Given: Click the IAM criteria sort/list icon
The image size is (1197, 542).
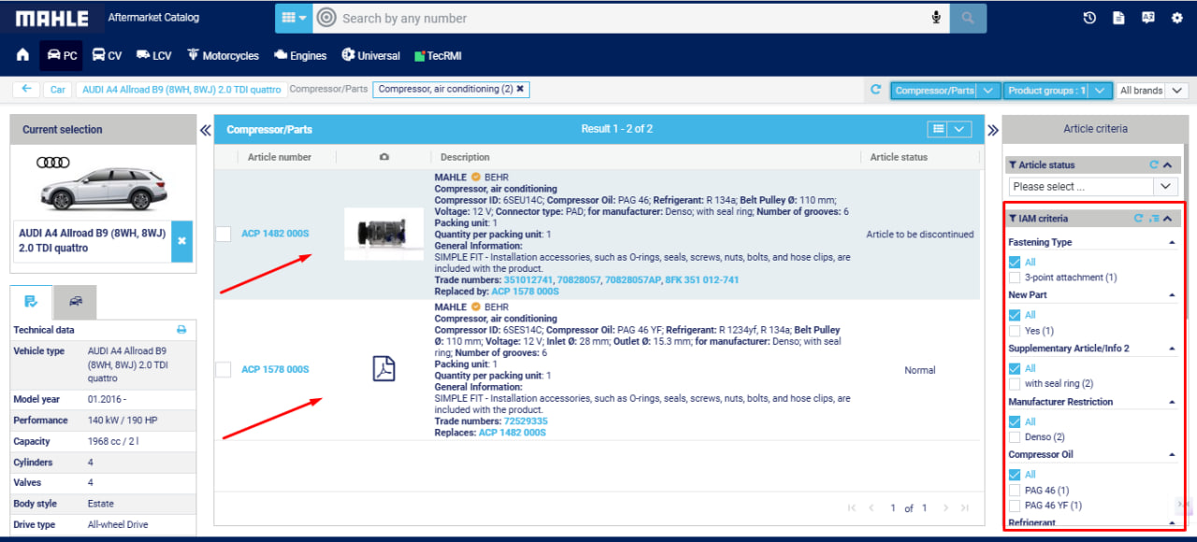Looking at the screenshot, I should click(x=1154, y=219).
